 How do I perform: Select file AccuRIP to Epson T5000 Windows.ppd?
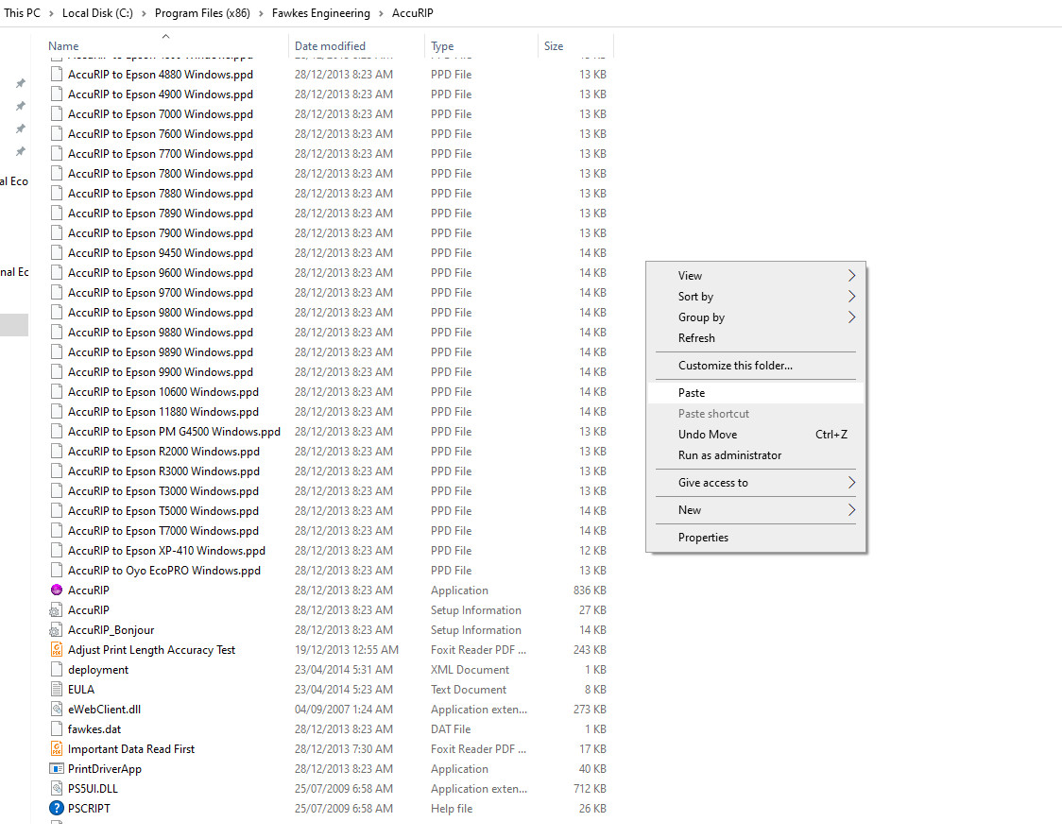pyautogui.click(x=163, y=510)
